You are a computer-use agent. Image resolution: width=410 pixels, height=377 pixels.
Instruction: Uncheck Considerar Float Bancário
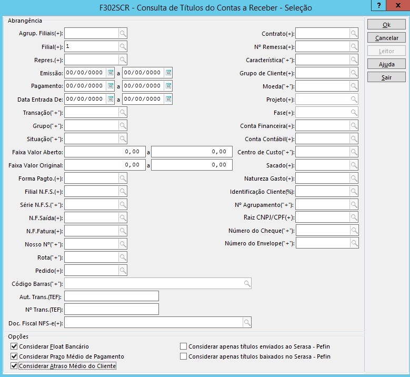[14, 346]
